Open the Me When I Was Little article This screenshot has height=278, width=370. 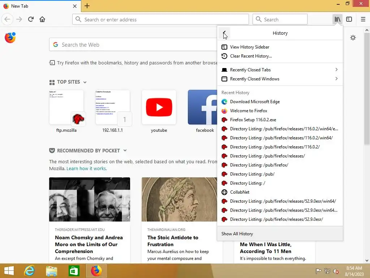[x=275, y=251]
